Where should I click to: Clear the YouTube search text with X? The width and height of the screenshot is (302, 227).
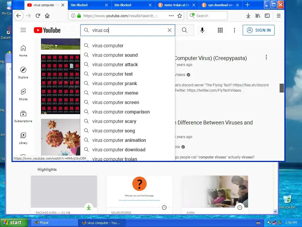pos(170,30)
